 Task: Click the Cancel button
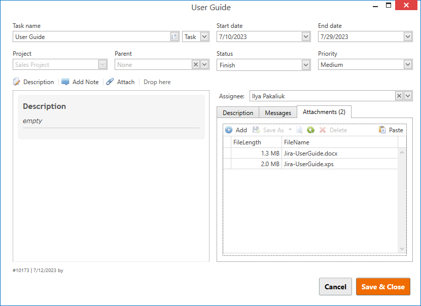coord(335,286)
